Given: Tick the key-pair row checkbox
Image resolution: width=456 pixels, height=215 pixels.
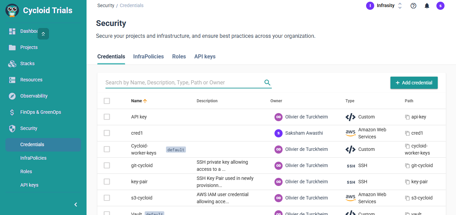Looking at the screenshot, I should (107, 182).
